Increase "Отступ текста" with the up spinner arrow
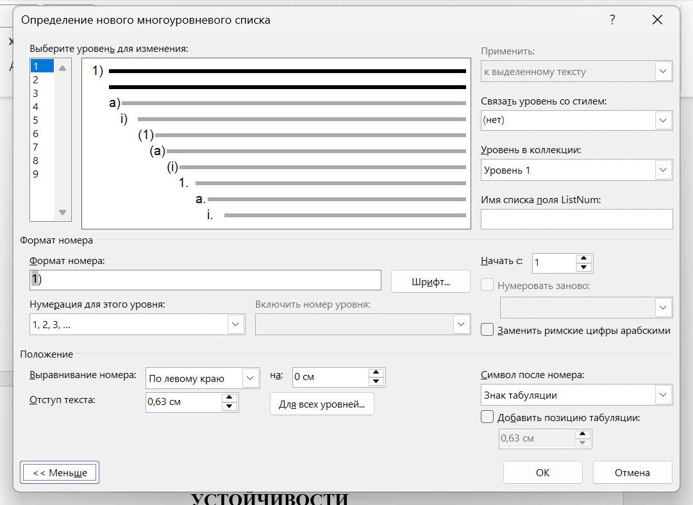The height and width of the screenshot is (505, 693). click(229, 398)
